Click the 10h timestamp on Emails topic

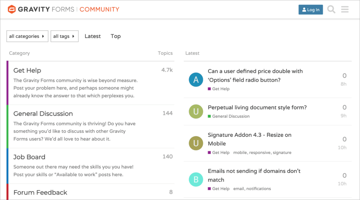click(x=342, y=184)
